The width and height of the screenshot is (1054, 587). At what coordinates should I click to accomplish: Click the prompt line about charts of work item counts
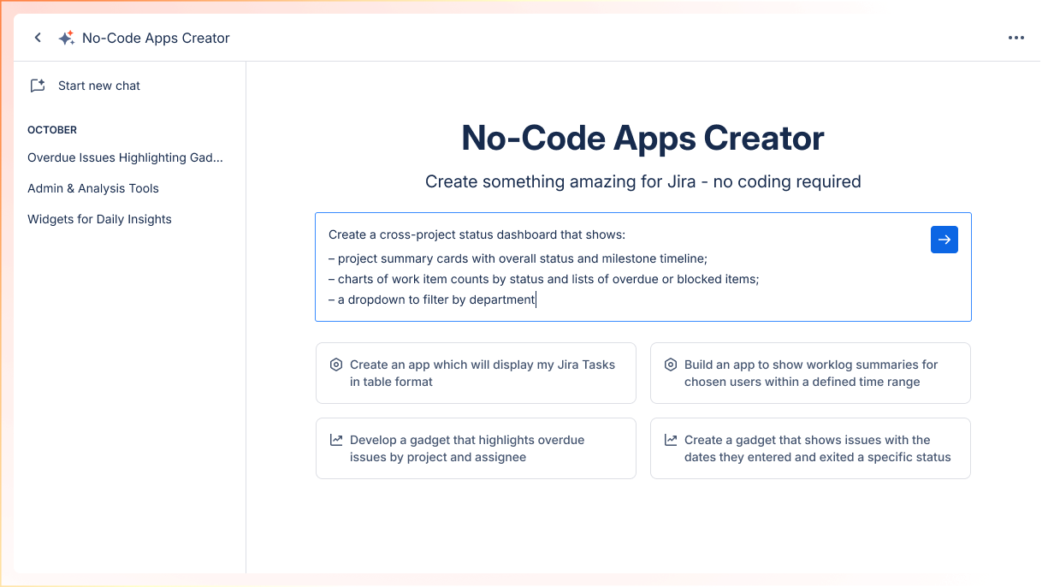(543, 279)
